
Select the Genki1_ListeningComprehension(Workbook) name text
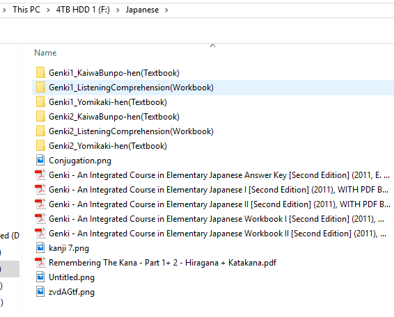(x=131, y=88)
